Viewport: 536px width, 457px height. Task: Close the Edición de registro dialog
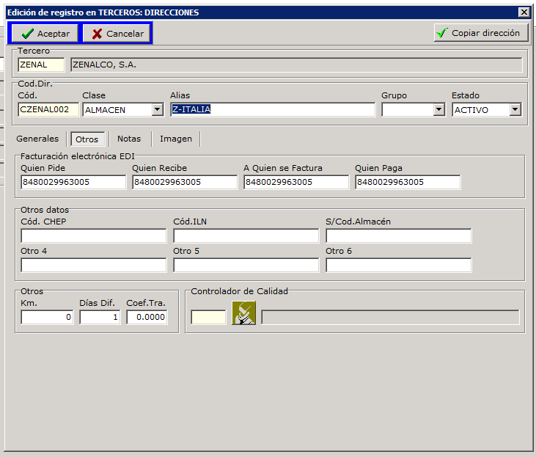[523, 12]
